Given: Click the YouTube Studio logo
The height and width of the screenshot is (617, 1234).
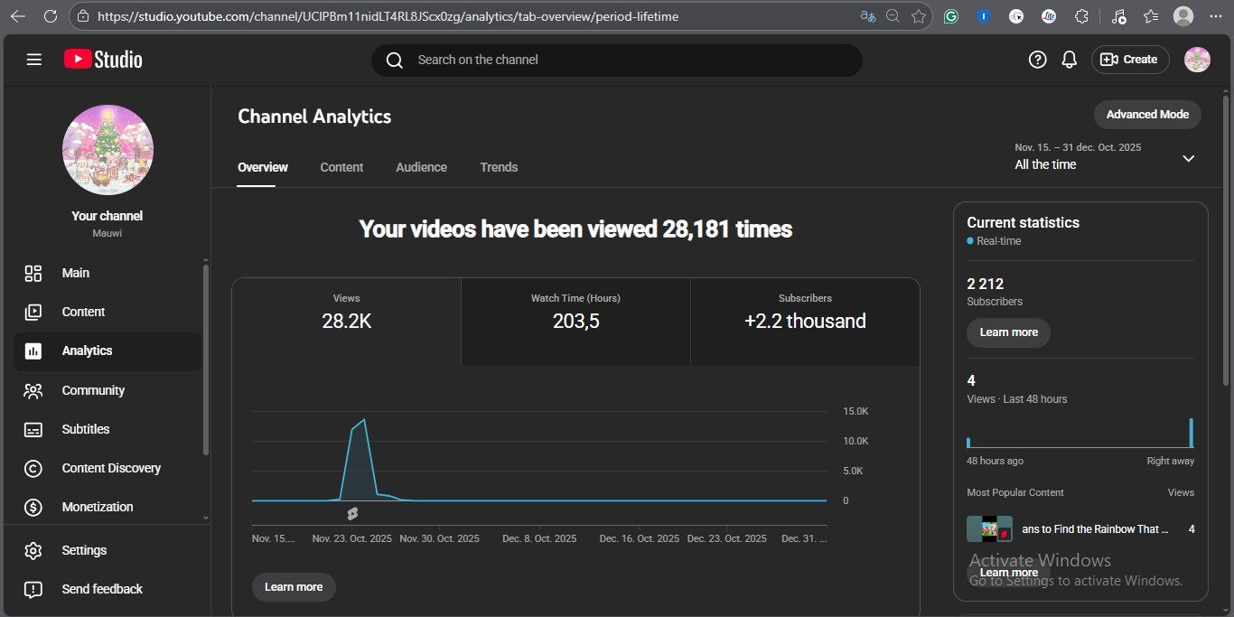Looking at the screenshot, I should 103,60.
